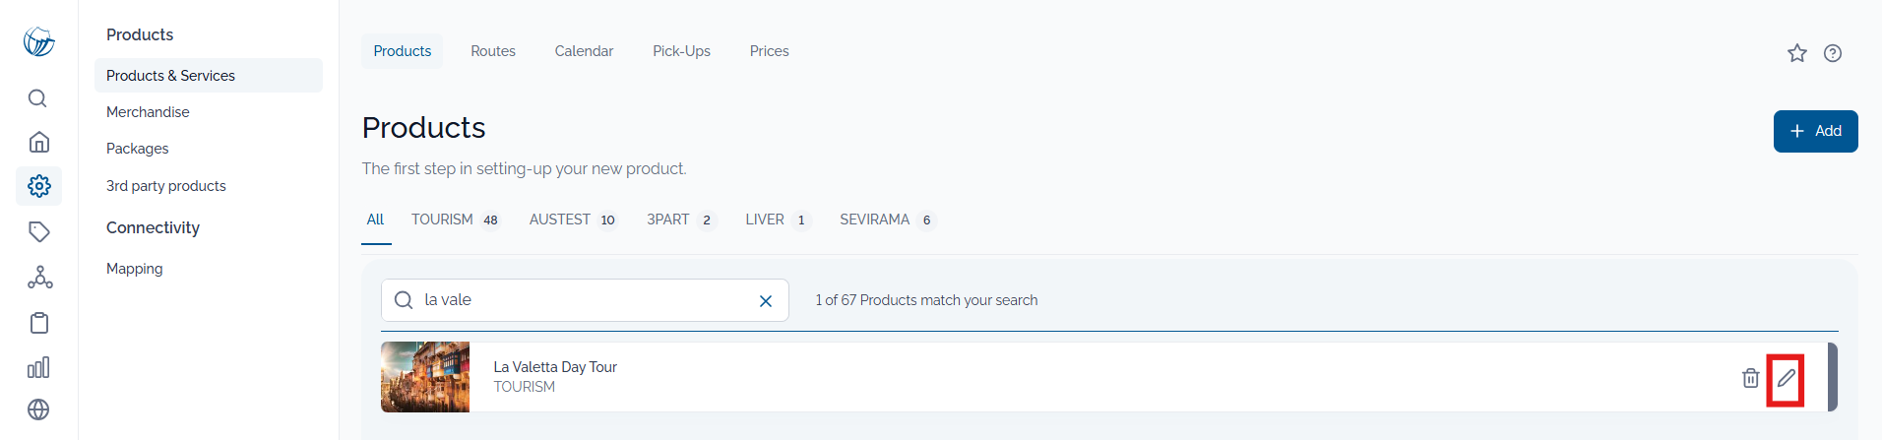The image size is (1882, 440).
Task: Click the product search input field
Action: pyautogui.click(x=585, y=300)
